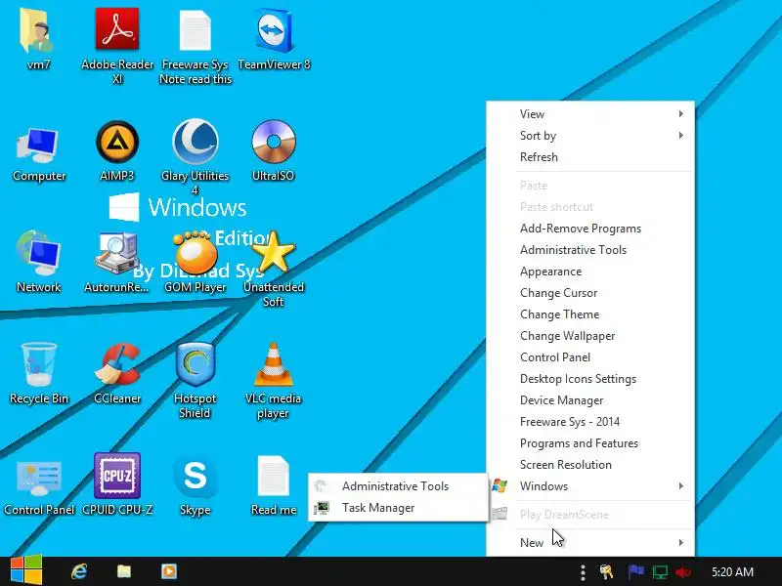The width and height of the screenshot is (782, 586).
Task: Select the Skype desktop icon
Action: 195,477
